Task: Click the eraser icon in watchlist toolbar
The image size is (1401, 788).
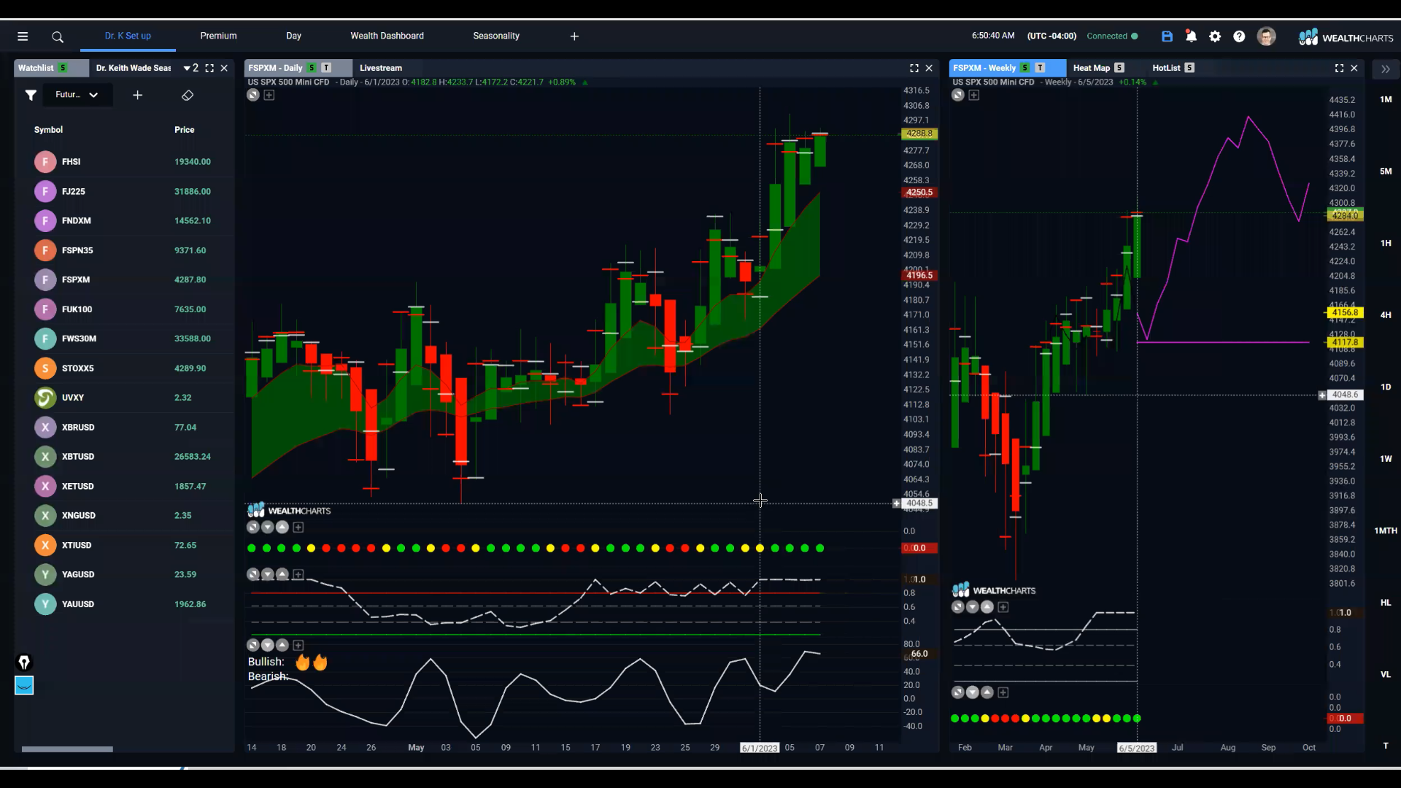Action: tap(188, 95)
